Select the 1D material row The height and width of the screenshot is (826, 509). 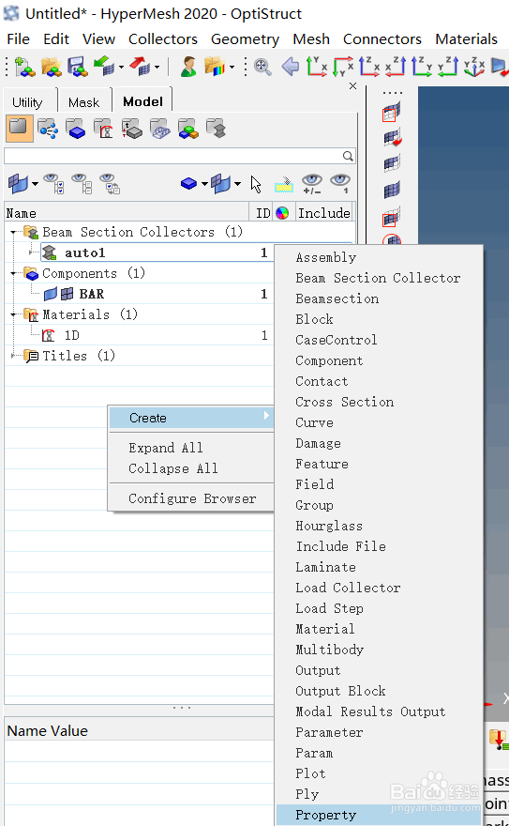140,336
